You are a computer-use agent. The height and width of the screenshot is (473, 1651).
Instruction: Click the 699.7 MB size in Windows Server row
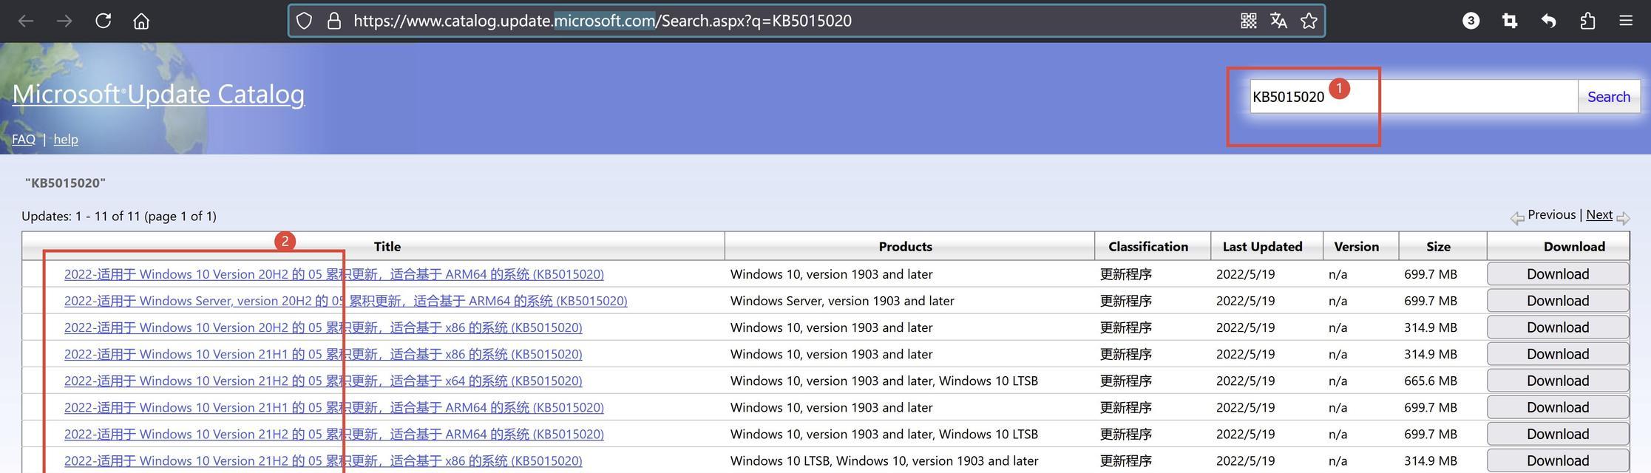[x=1431, y=301]
